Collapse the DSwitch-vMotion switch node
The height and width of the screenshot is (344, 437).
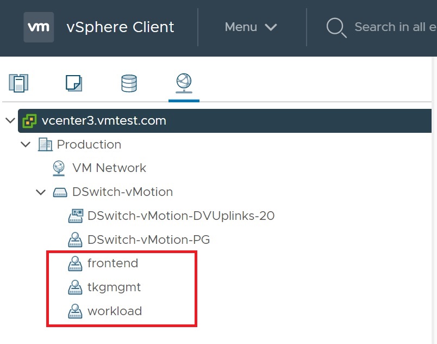[40, 192]
